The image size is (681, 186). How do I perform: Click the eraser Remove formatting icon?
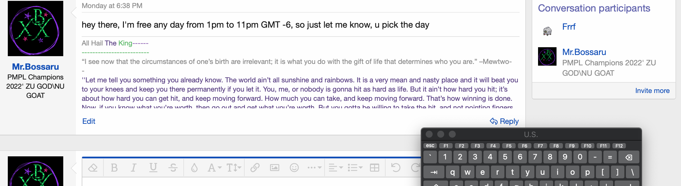point(93,168)
